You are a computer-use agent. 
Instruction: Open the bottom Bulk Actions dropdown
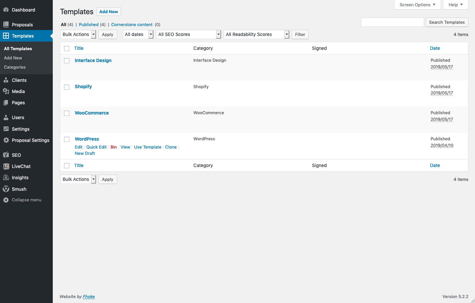coord(78,179)
